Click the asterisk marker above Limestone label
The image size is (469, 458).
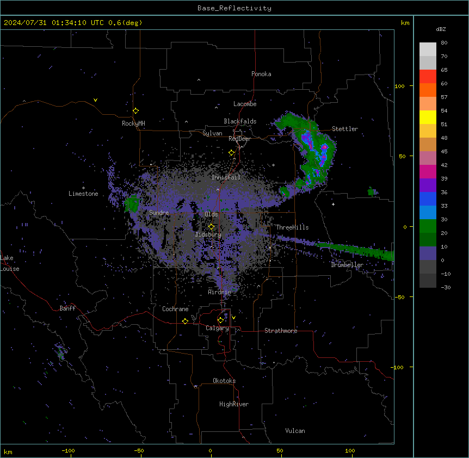click(x=83, y=188)
